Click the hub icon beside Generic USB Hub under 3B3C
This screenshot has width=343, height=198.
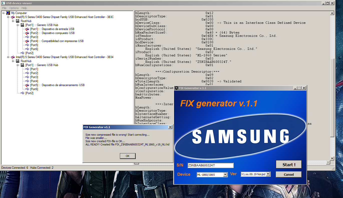coord(22,25)
